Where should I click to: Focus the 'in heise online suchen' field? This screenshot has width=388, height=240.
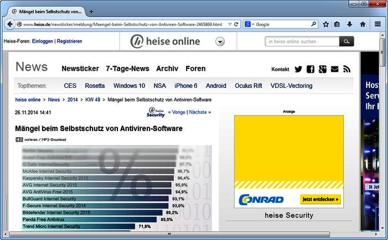[302, 41]
